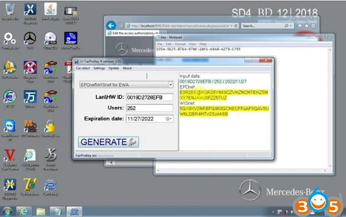Open Format menu in Notepad
The height and width of the screenshot is (217, 346).
pos(180,44)
